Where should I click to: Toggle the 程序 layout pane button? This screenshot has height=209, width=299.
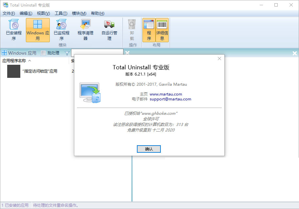click(x=149, y=30)
